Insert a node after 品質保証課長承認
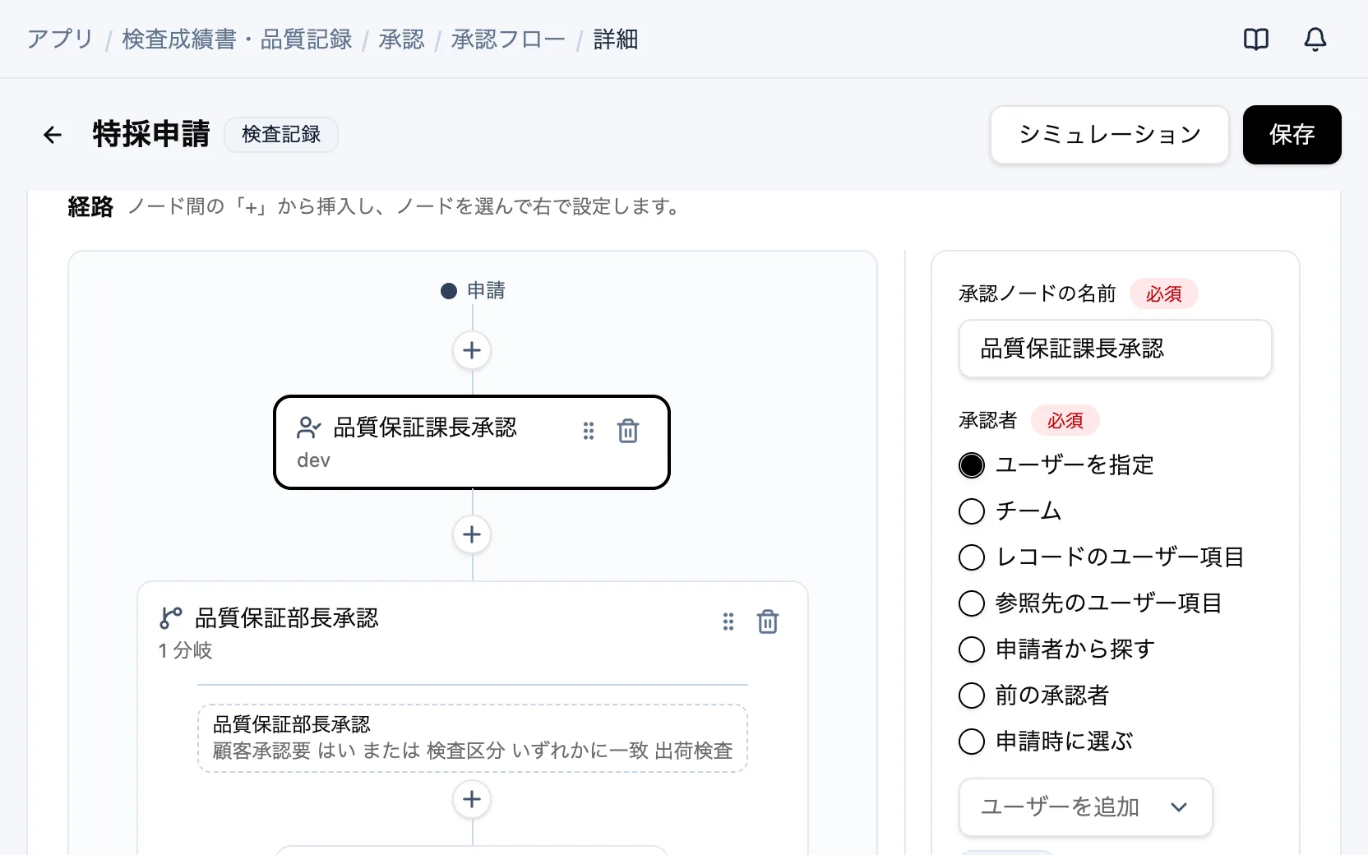 tap(472, 534)
